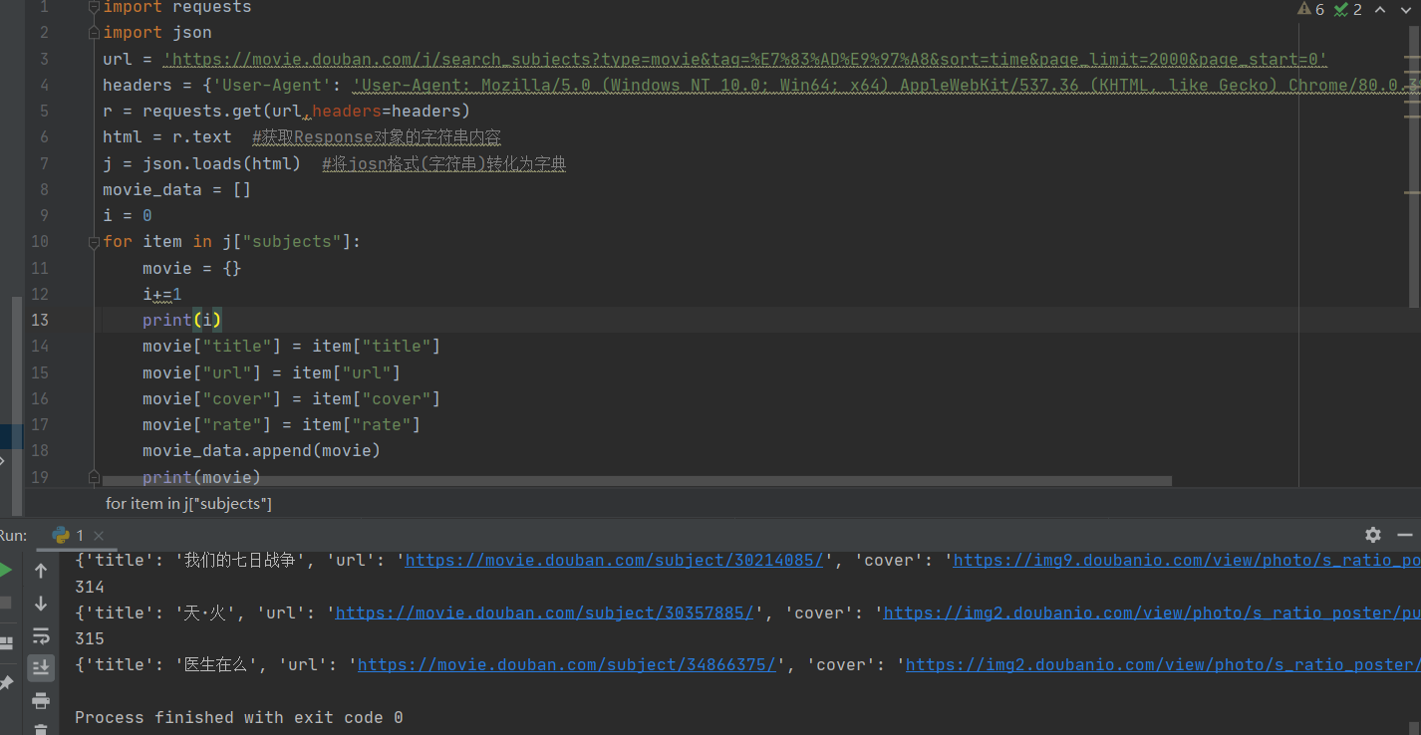Viewport: 1421px width, 735px height.
Task: Open img9.doubanio.com cover link in console
Action: [1187, 560]
